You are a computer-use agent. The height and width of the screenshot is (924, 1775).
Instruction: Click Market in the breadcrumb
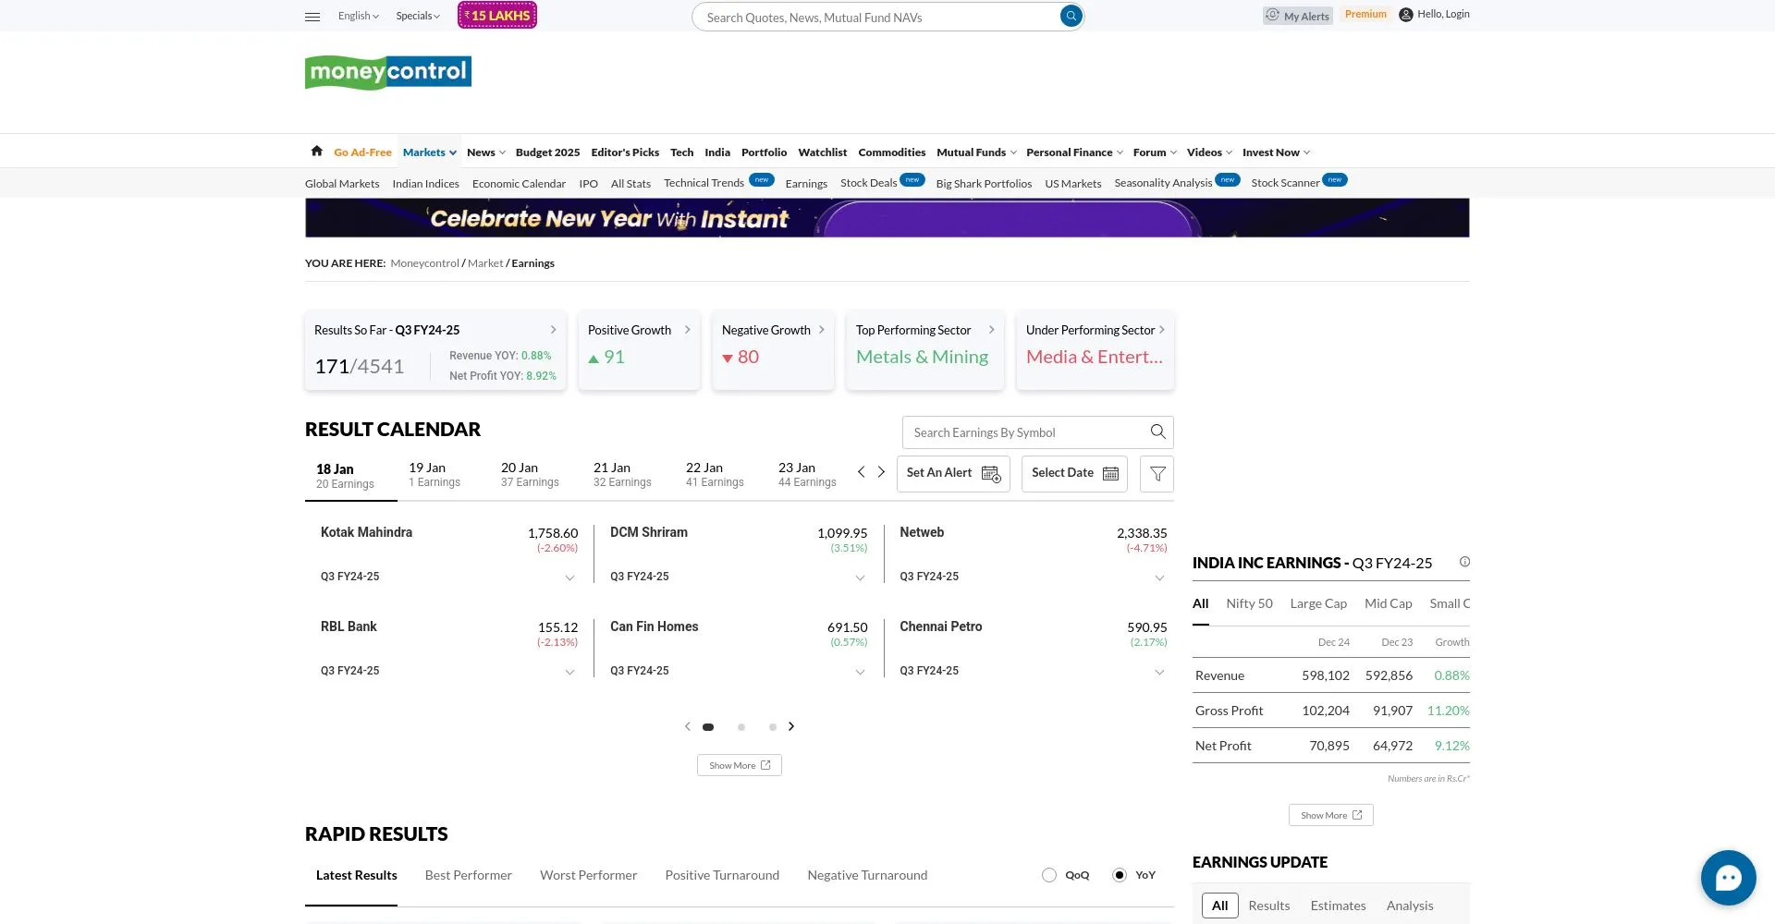(485, 263)
